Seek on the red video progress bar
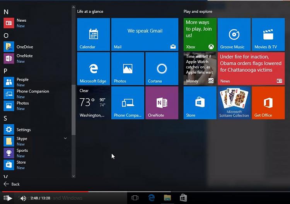 [45, 192]
